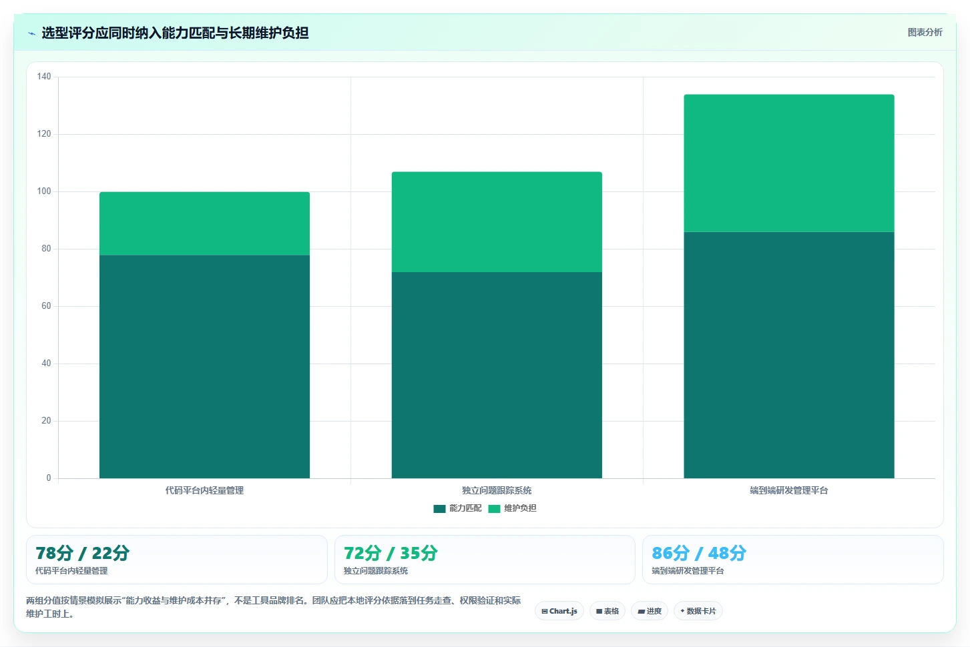
Task: Click the y-axis value 80
Action: [46, 249]
